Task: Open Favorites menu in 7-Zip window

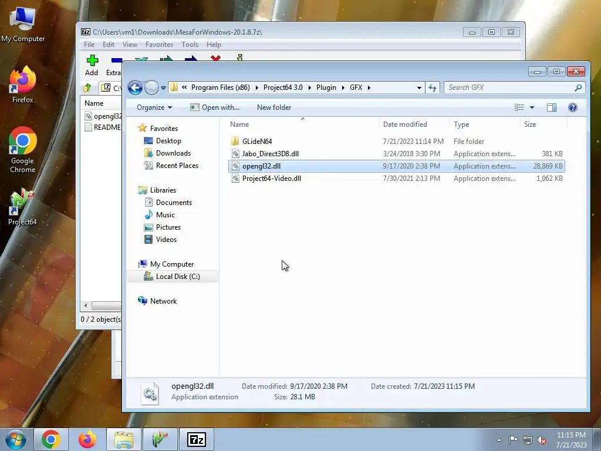Action: point(159,45)
